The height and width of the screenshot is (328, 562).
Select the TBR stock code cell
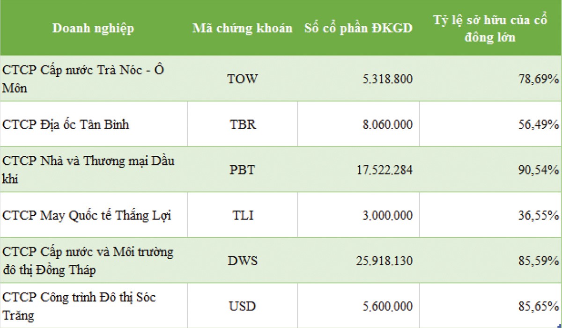[242, 124]
